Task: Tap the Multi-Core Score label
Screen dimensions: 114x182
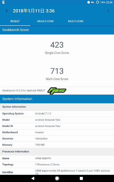Action: click(x=57, y=79)
